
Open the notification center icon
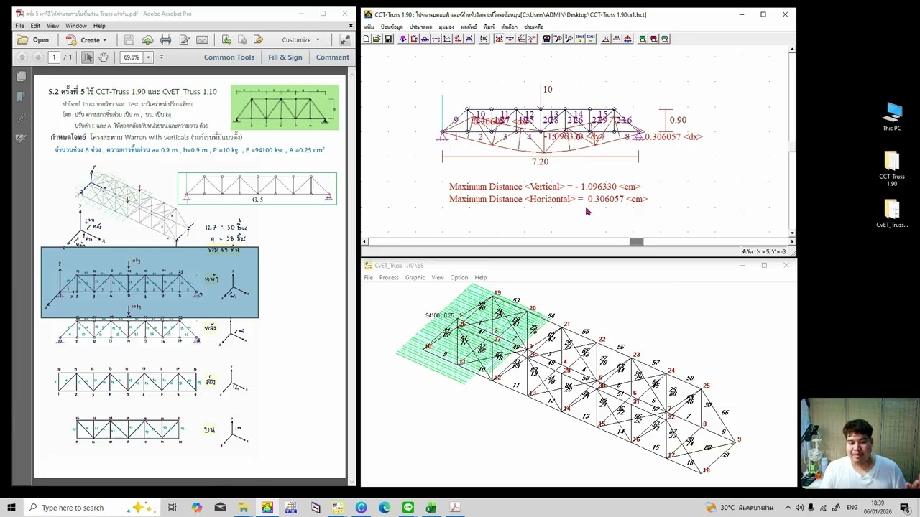point(906,508)
